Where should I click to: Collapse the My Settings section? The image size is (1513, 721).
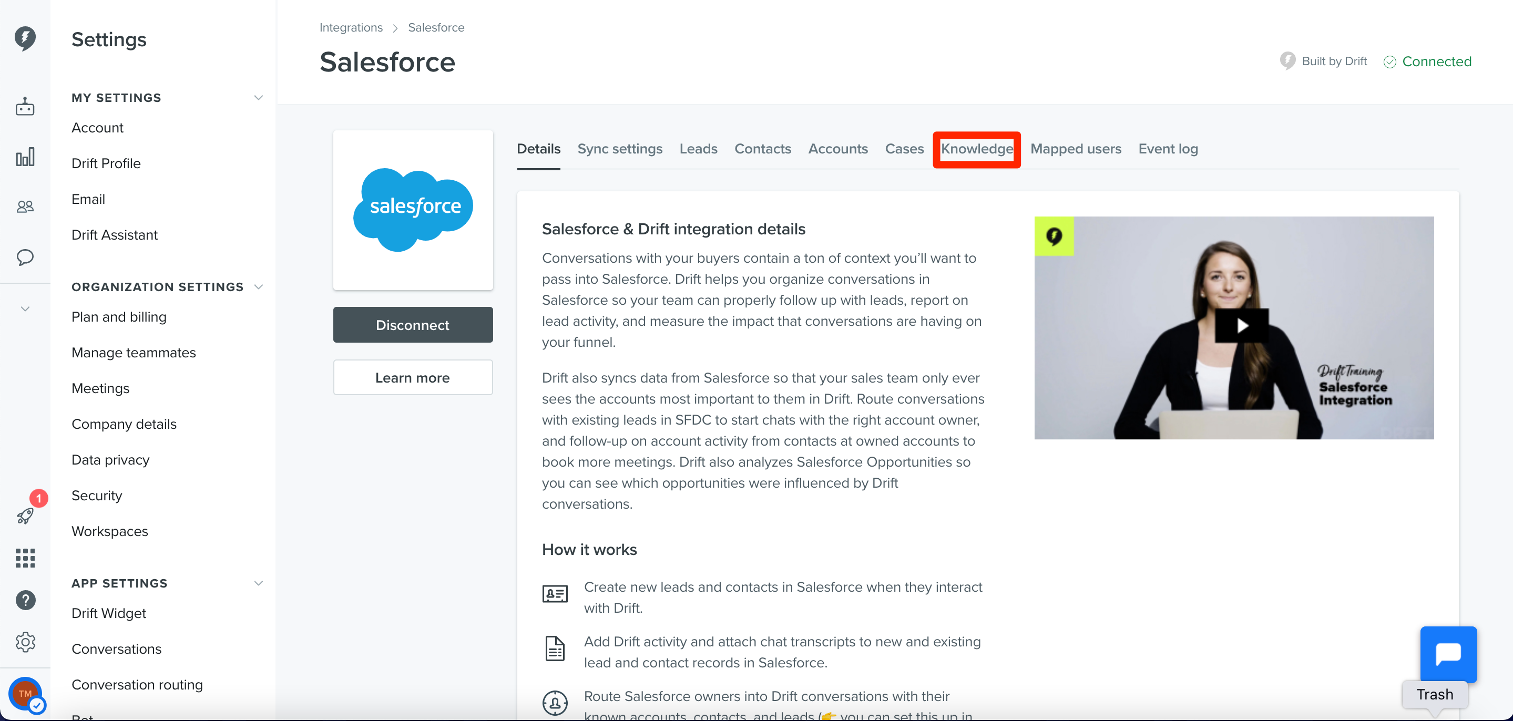click(258, 97)
